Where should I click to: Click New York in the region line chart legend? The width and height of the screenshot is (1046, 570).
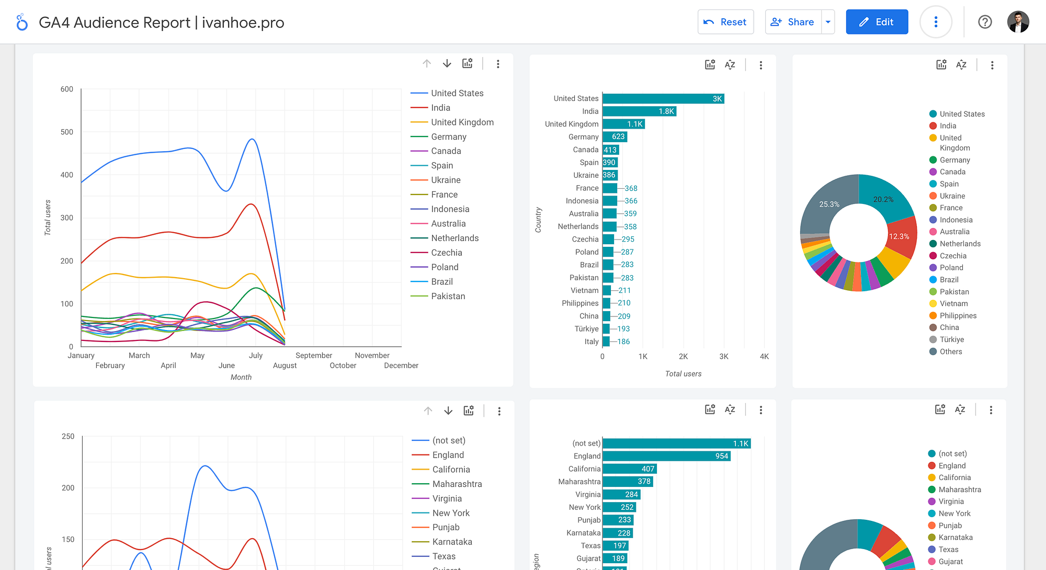451,513
